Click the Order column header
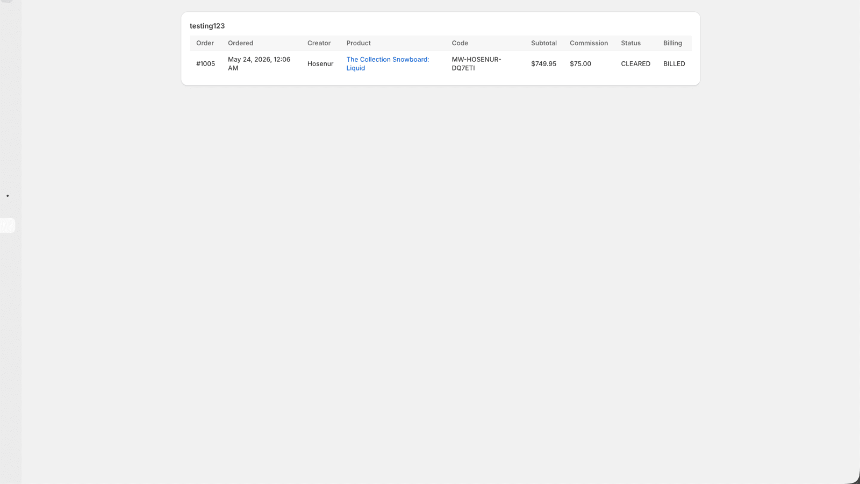Screen dimensions: 860x484 205,43
